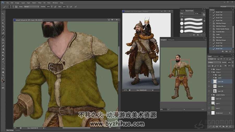
Task: Select the Move tool in toolbox
Action: click(x=3, y=14)
